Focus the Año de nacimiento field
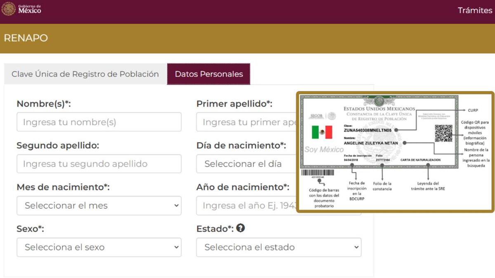 coord(246,206)
